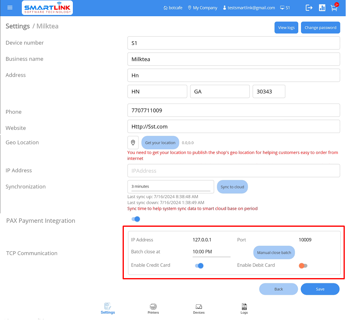
Task: Select the Settings bottom tab
Action: pyautogui.click(x=108, y=308)
